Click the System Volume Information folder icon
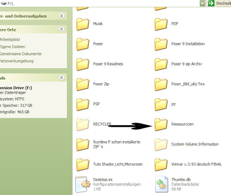 [161, 144]
